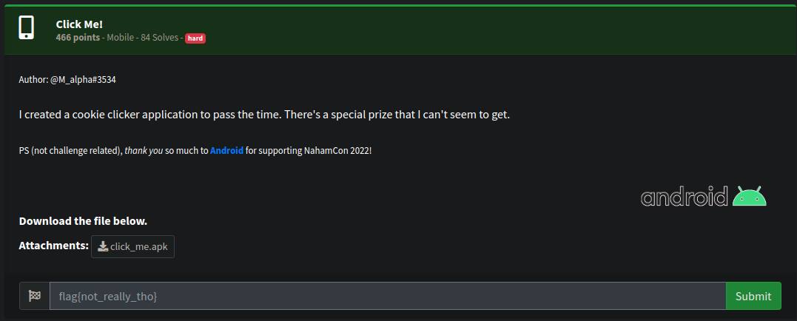
Task: Click the "84 Solves" count
Action: 159,38
